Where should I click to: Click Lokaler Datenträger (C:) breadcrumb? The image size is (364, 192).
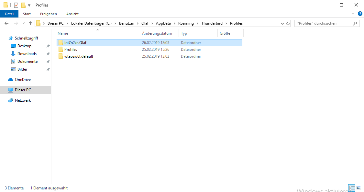(91, 23)
